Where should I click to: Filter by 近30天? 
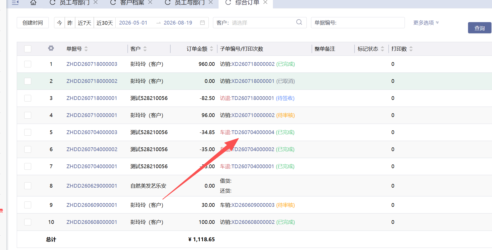(x=105, y=23)
